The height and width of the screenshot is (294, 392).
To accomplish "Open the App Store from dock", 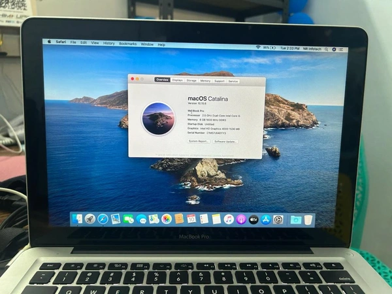I will (266, 220).
